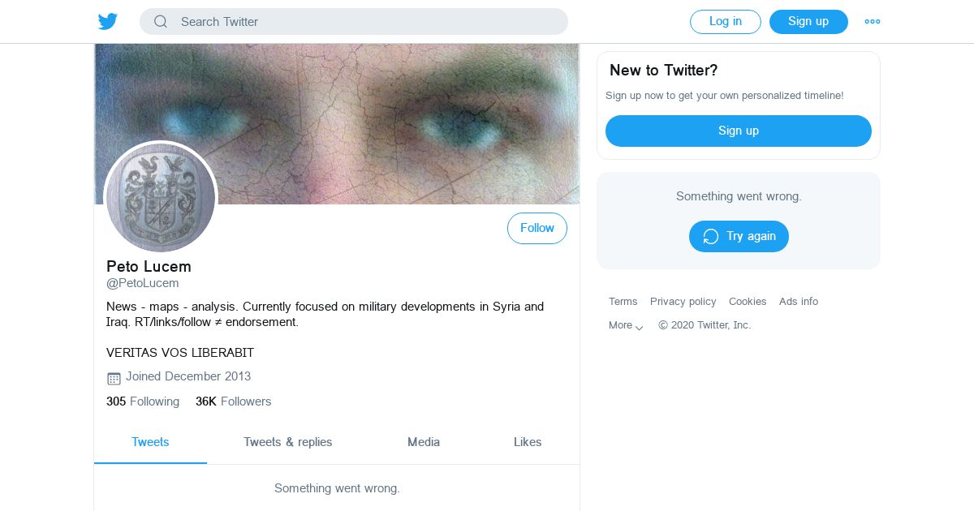This screenshot has width=974, height=511.
Task: Expand the More footer dropdown
Action: coord(626,325)
